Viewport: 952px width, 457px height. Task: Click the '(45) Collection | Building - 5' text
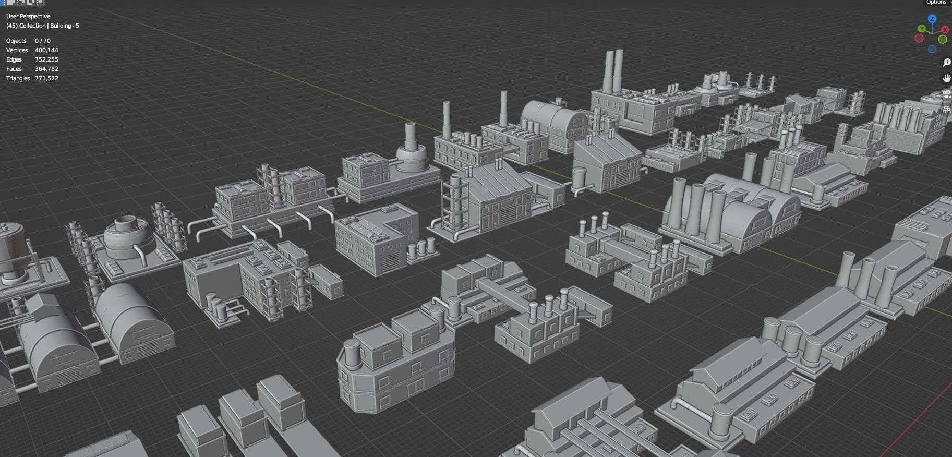tap(43, 26)
